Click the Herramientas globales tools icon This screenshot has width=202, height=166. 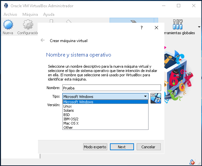[x=178, y=24]
